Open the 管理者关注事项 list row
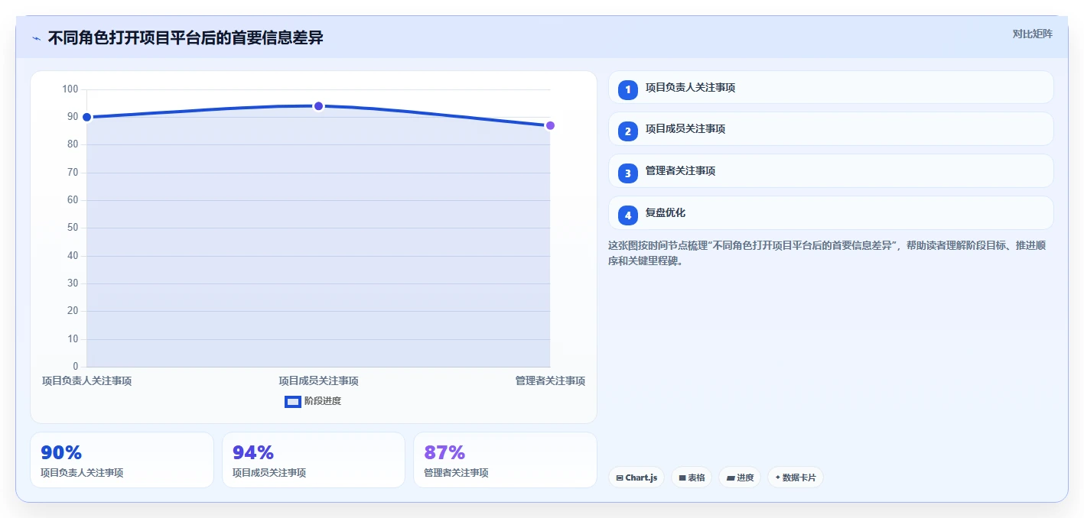Viewport: 1084px width, 518px height. click(x=831, y=170)
